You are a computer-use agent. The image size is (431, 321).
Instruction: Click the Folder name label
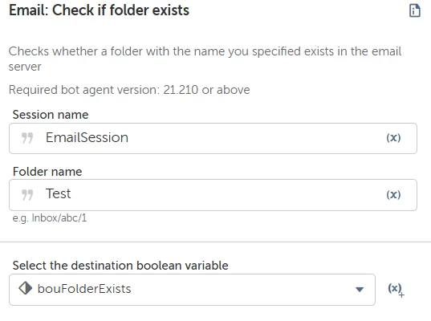coord(47,172)
